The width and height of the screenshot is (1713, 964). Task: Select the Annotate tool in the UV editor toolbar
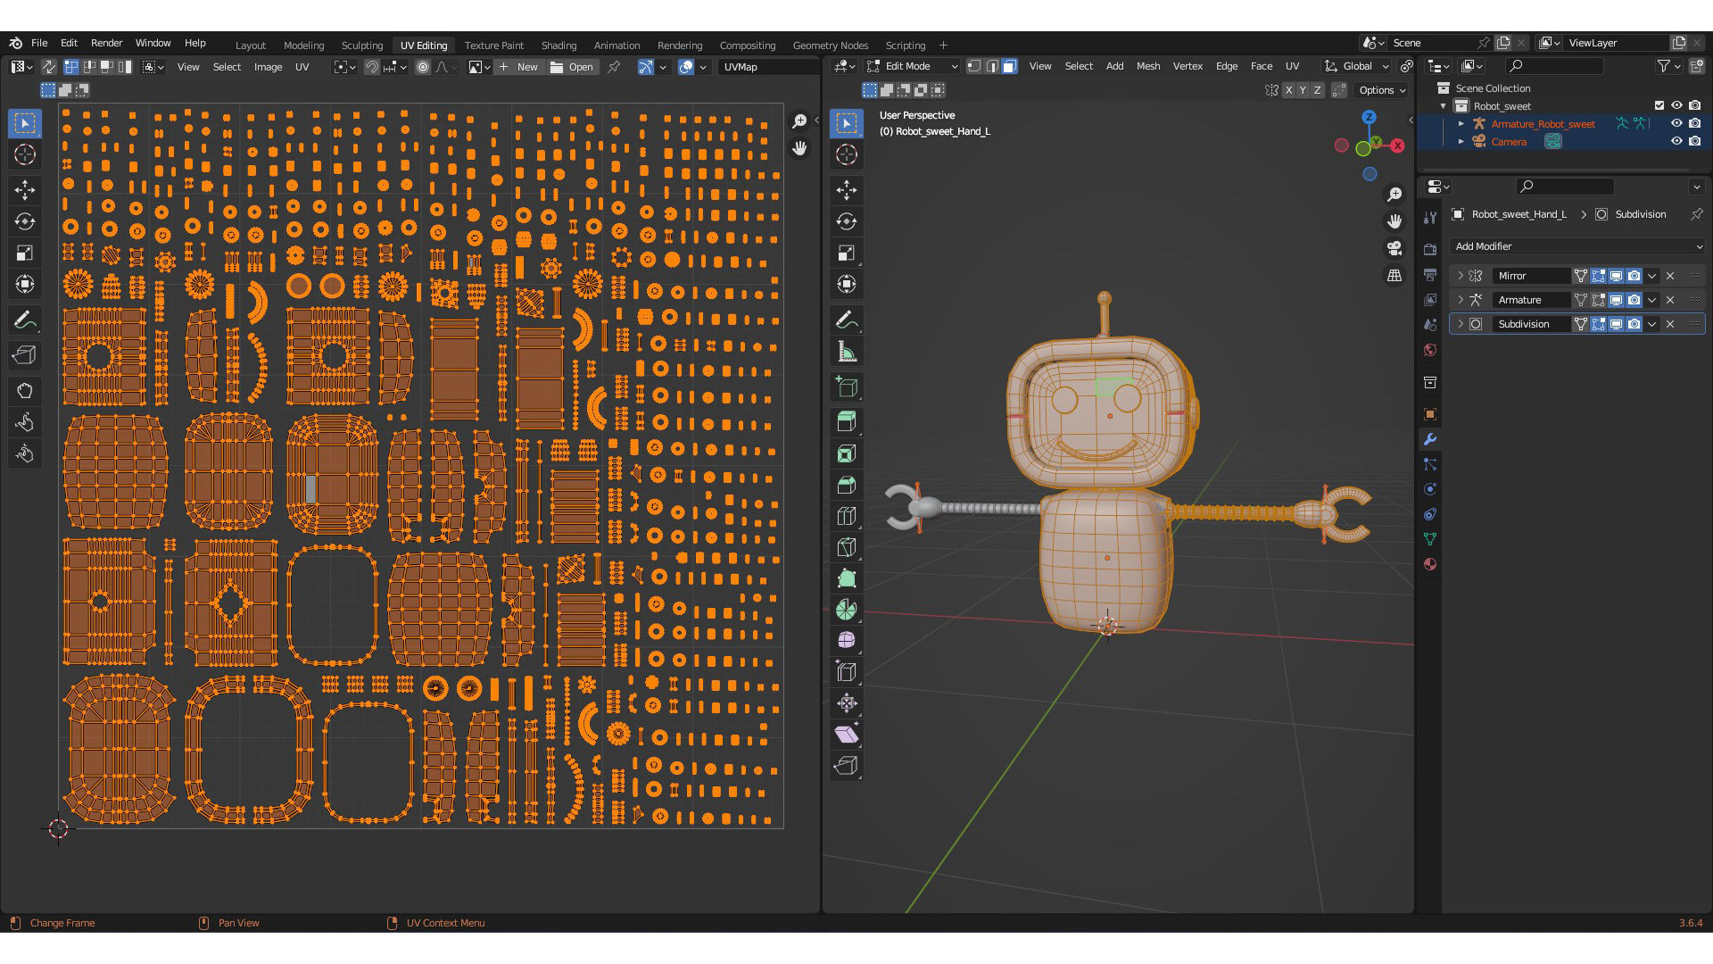coord(25,320)
